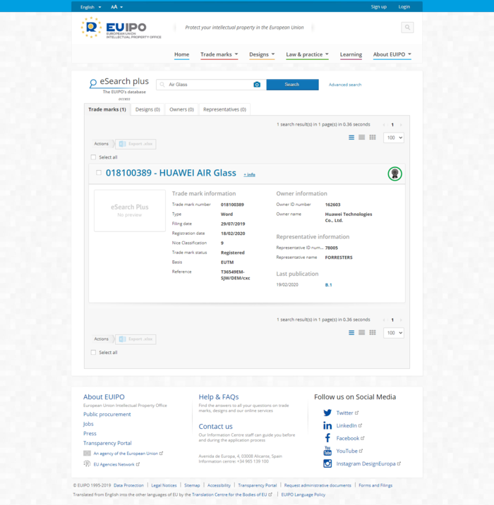Click the camera image search icon
Viewport: 494px width, 505px height.
pos(257,85)
